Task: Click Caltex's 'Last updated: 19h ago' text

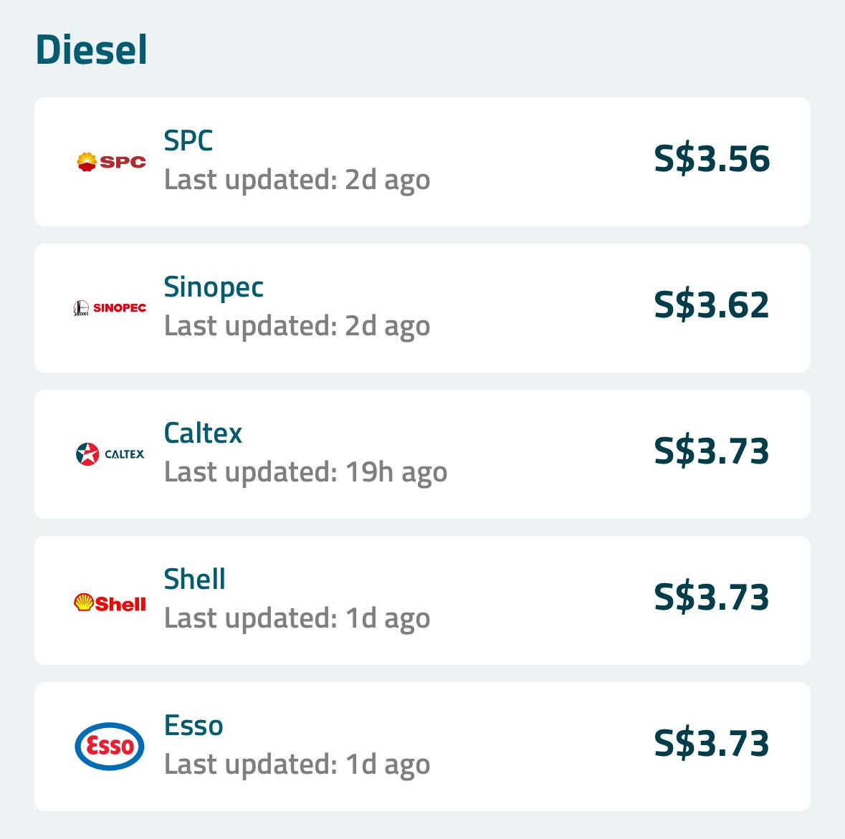Action: (305, 472)
